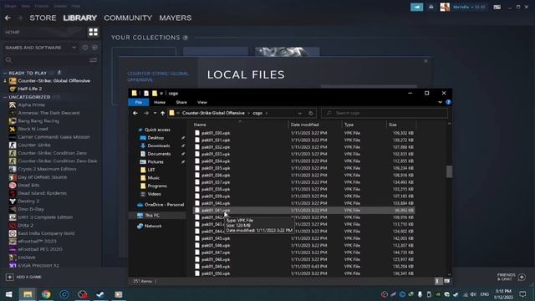This screenshot has height=301, width=535.
Task: Open Windows notification center icon
Action: click(522, 294)
